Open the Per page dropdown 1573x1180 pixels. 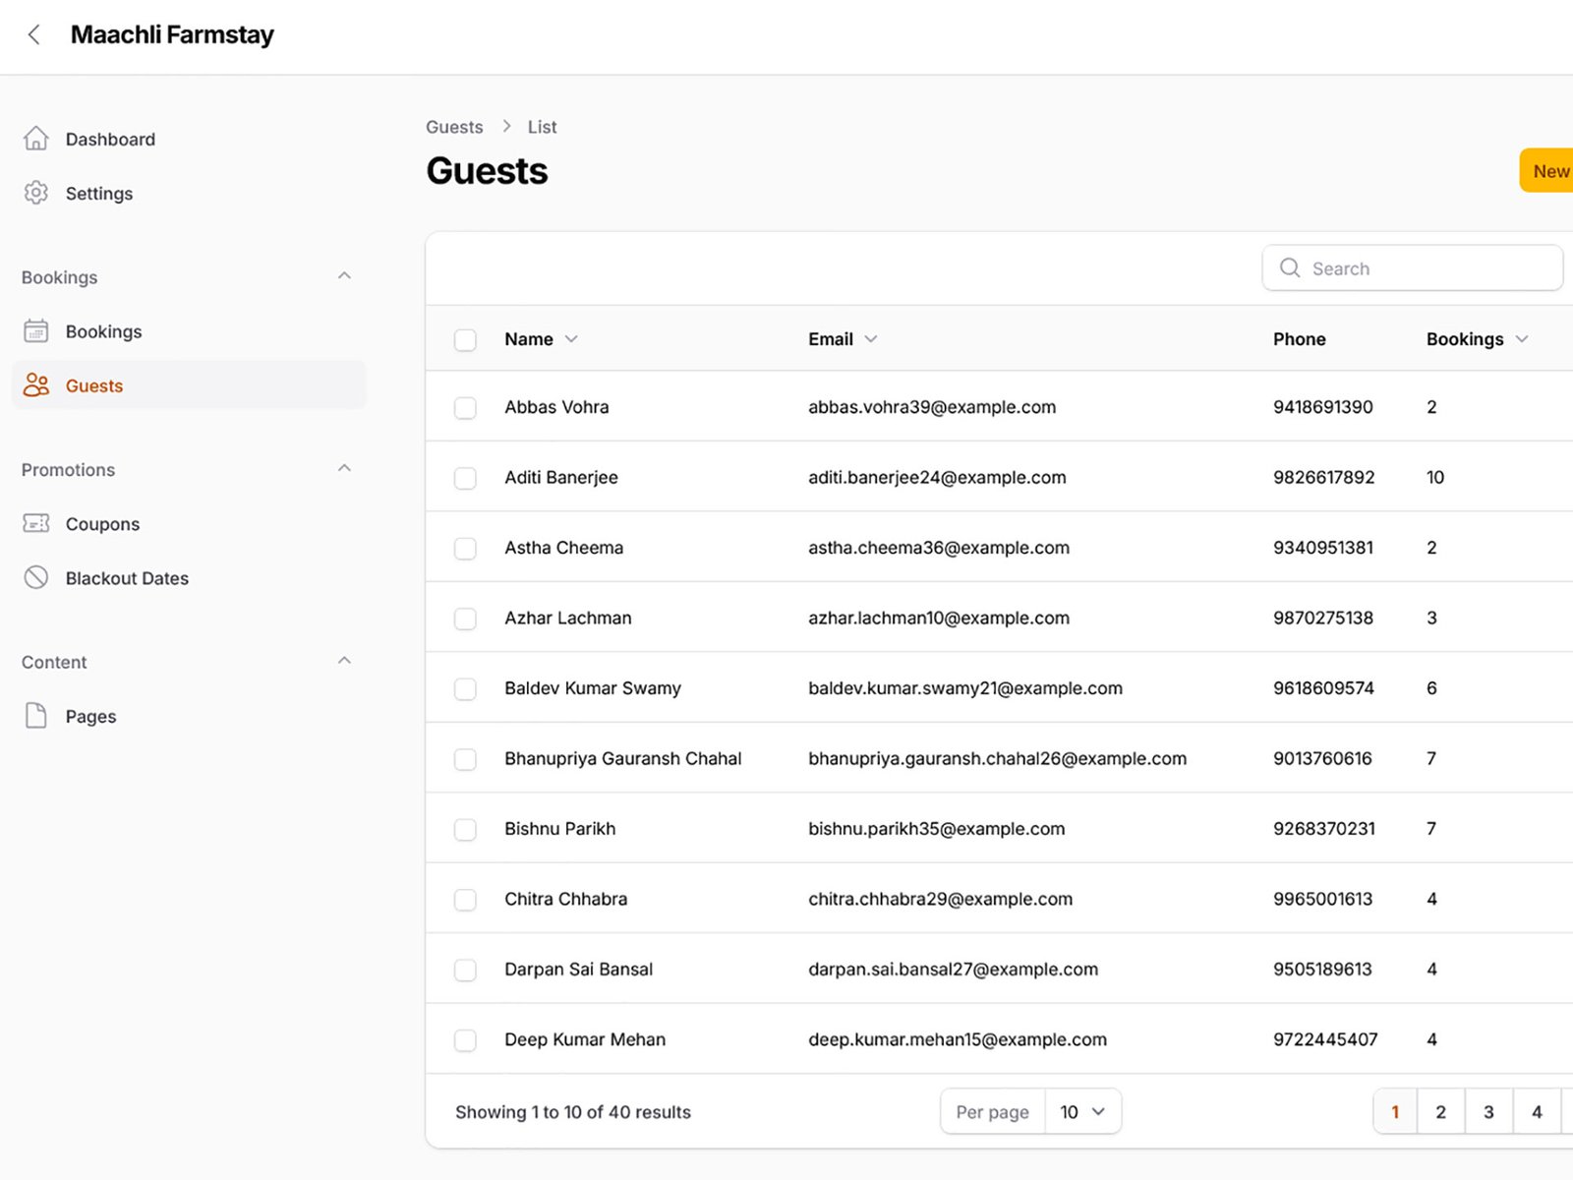pos(1082,1112)
